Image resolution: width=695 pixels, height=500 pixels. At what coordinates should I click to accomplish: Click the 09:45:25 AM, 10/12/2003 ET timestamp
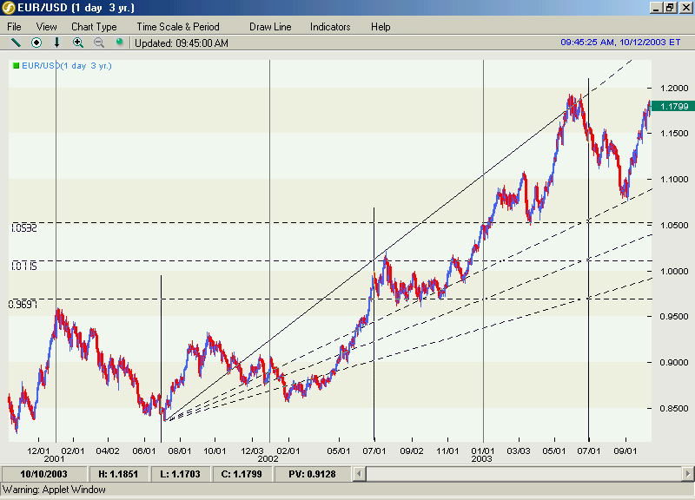tap(620, 42)
